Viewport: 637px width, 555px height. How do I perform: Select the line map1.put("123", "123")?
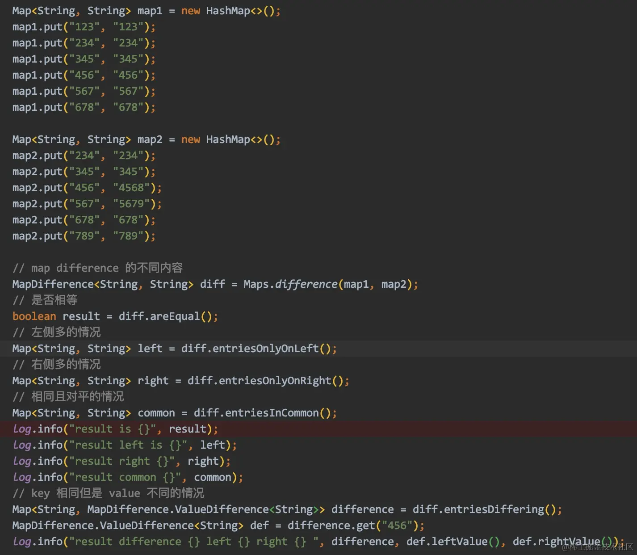pyautogui.click(x=84, y=27)
